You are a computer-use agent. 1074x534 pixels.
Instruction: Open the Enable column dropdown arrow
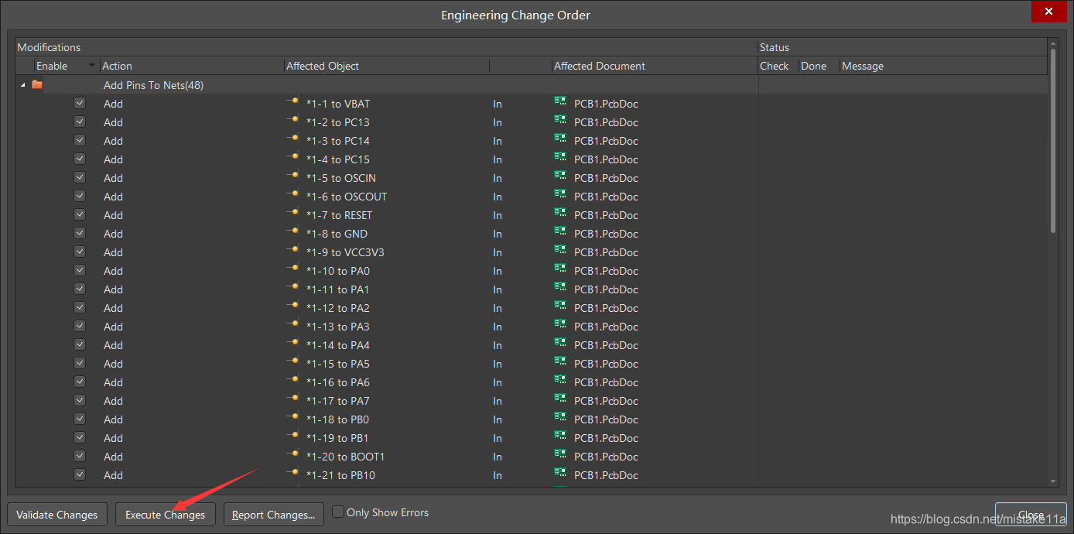[93, 66]
